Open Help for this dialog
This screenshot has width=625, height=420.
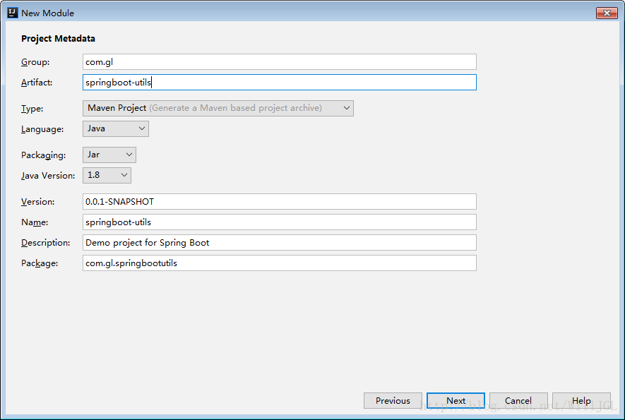(581, 401)
